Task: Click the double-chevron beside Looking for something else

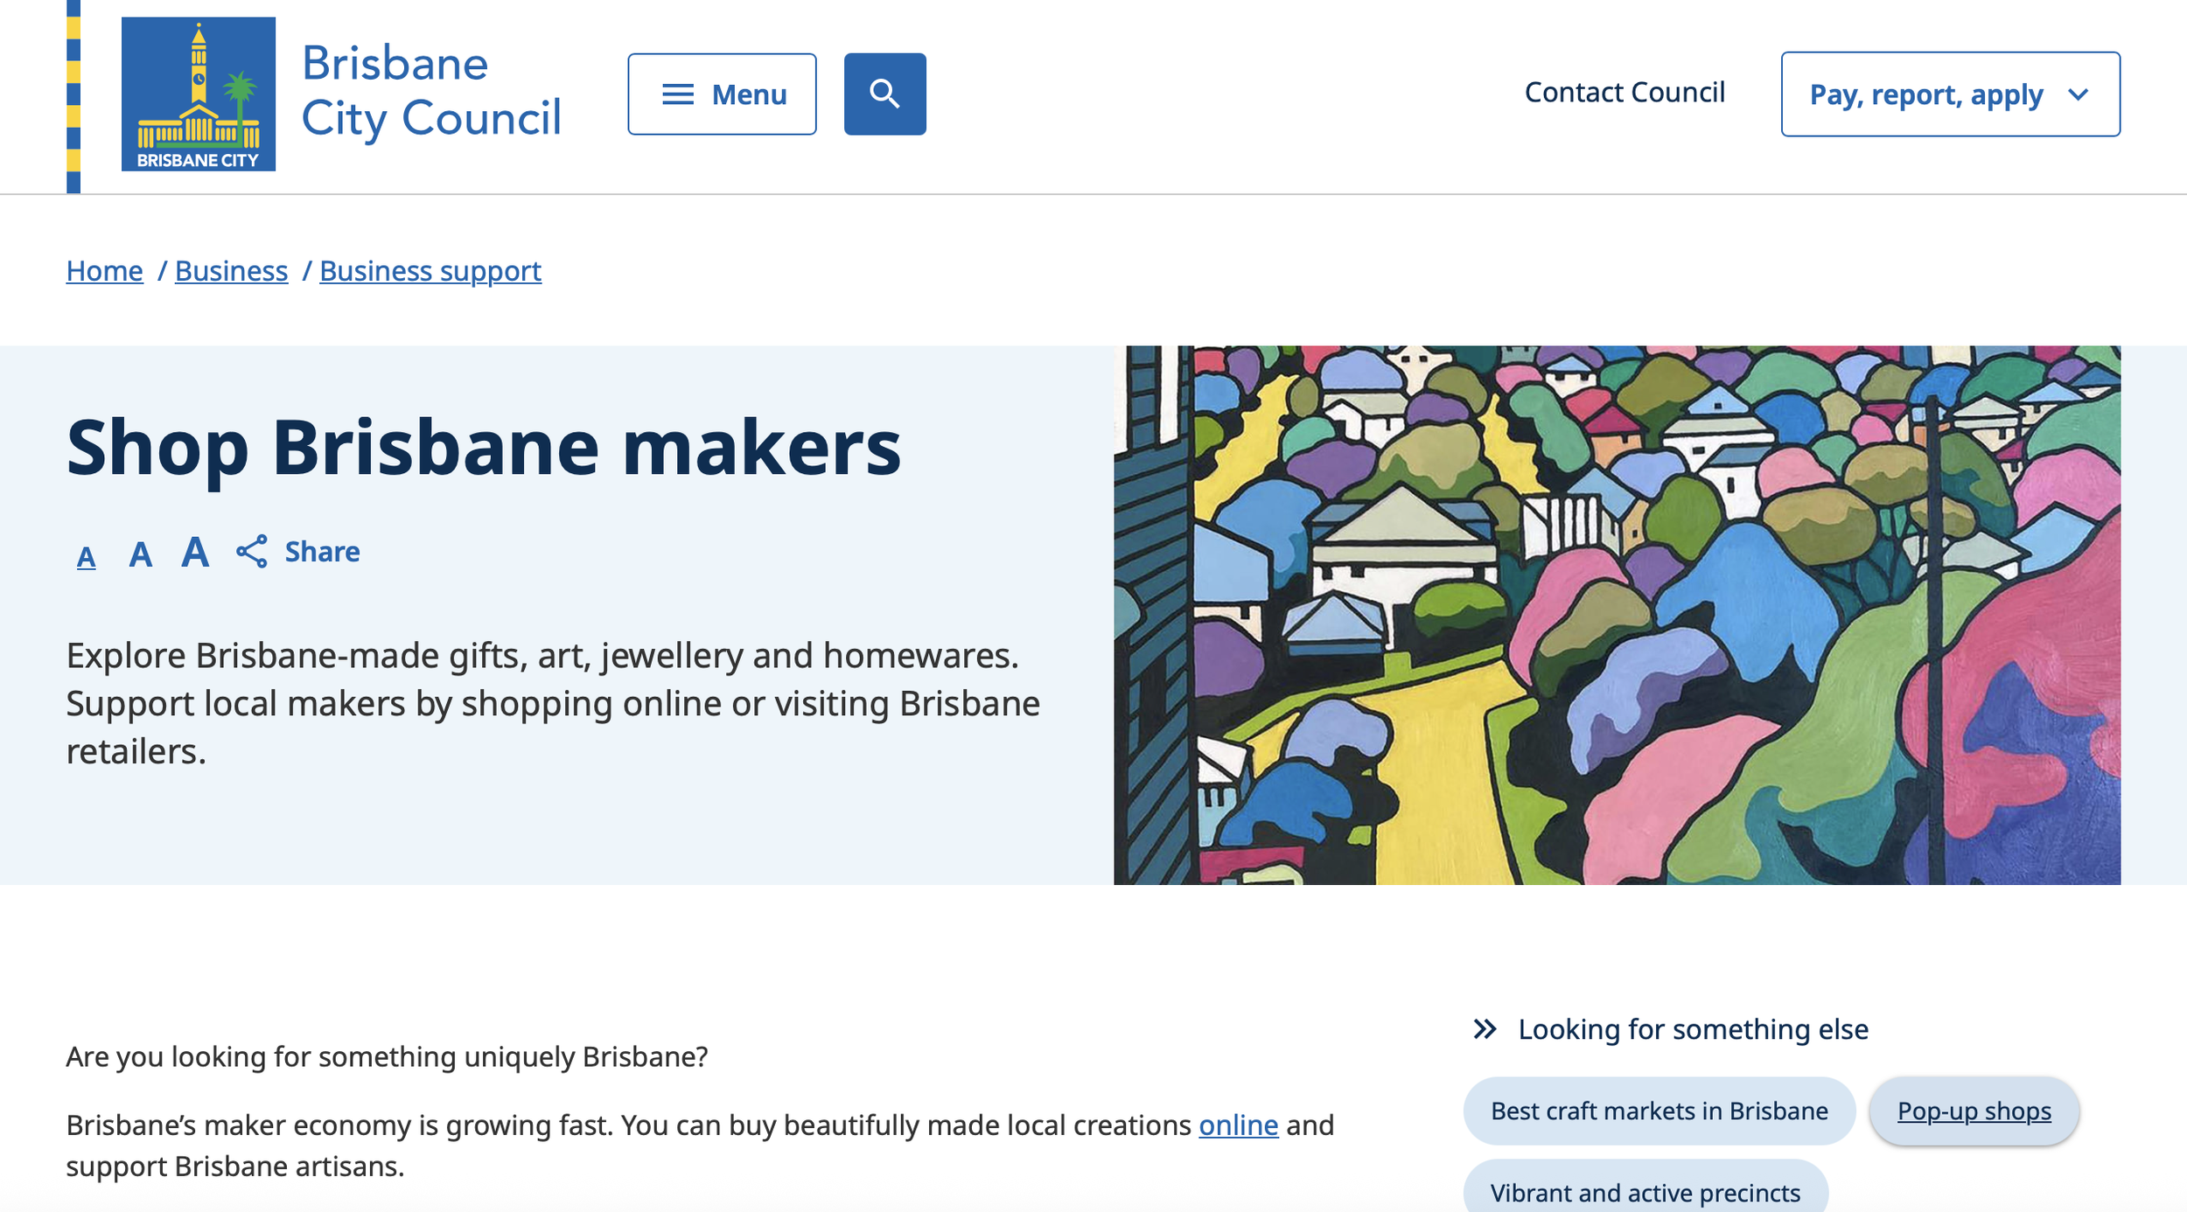Action: 1485,1030
